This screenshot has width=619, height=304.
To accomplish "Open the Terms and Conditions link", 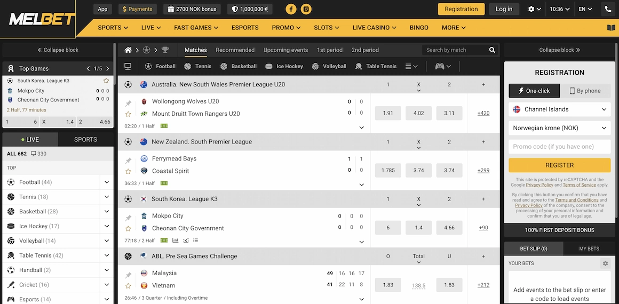I will click(x=577, y=200).
